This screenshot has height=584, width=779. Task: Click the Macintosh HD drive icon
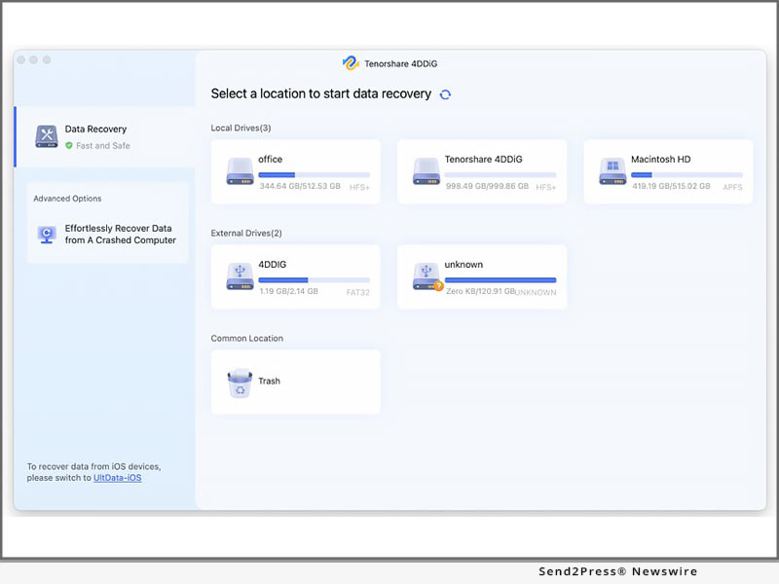pyautogui.click(x=612, y=171)
